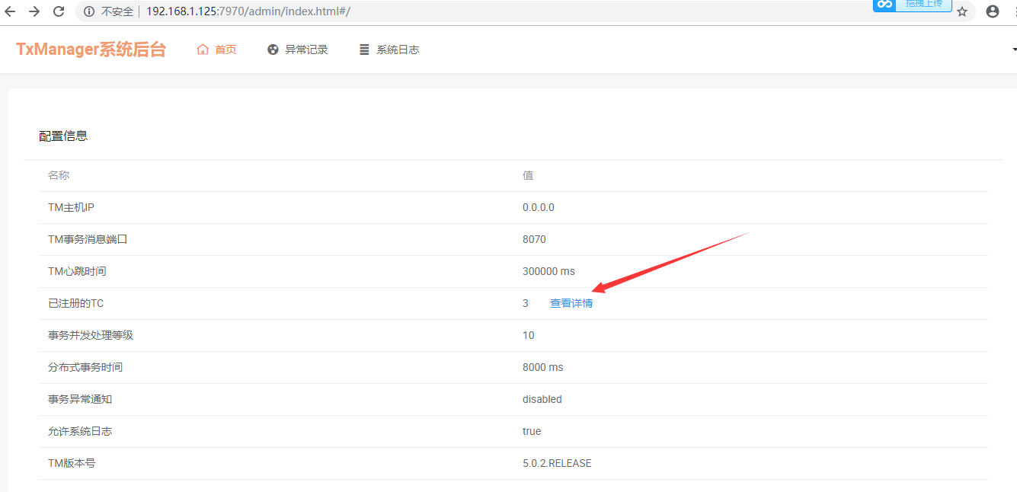Click the globe icon next to 异常记录
This screenshot has width=1017, height=492.
(x=273, y=50)
